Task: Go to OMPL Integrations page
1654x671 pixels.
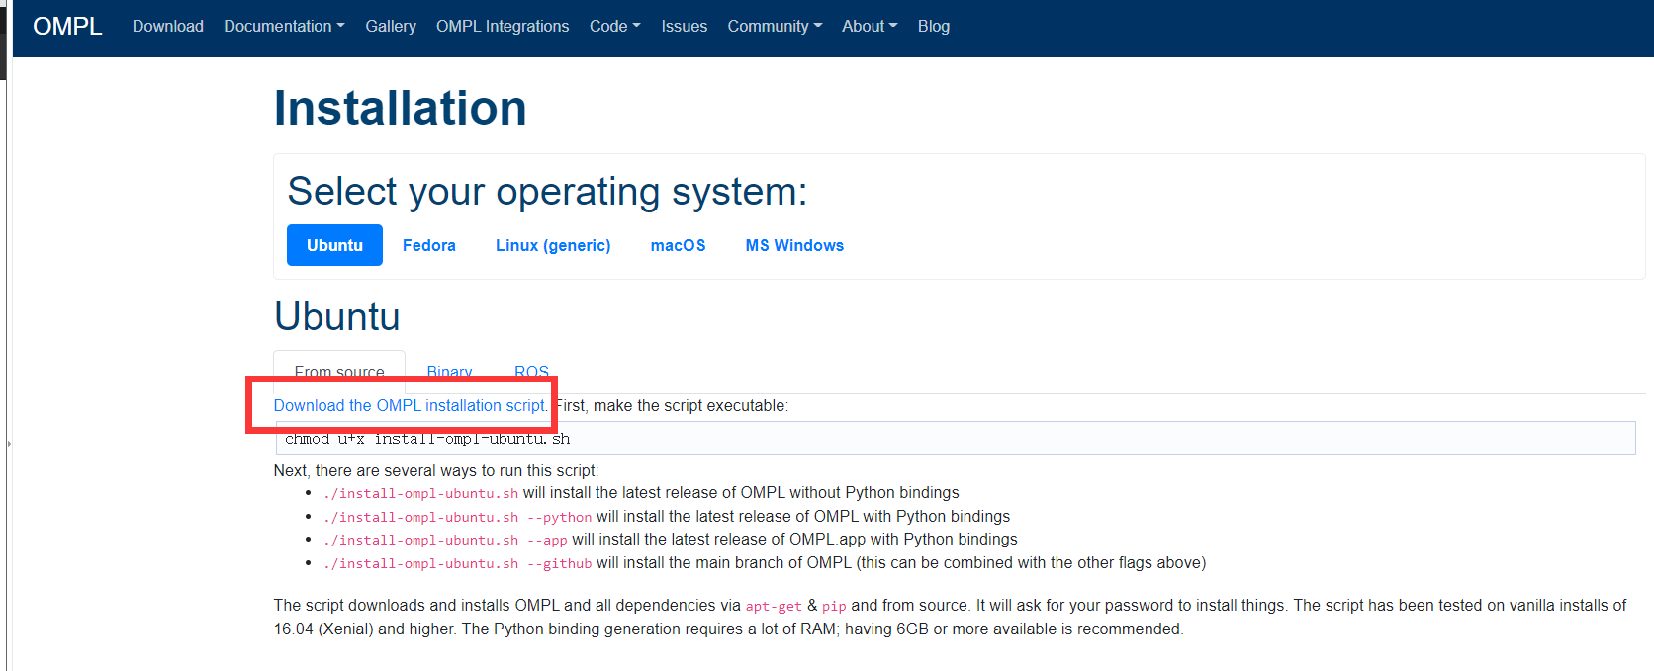Action: pyautogui.click(x=503, y=27)
